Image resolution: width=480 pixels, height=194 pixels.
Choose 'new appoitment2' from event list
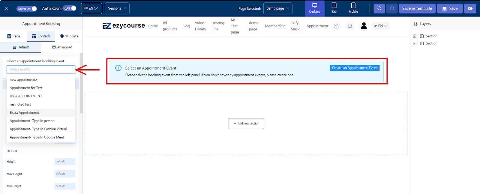(x=41, y=80)
